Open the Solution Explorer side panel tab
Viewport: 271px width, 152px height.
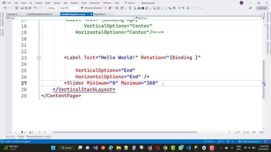click(x=268, y=32)
